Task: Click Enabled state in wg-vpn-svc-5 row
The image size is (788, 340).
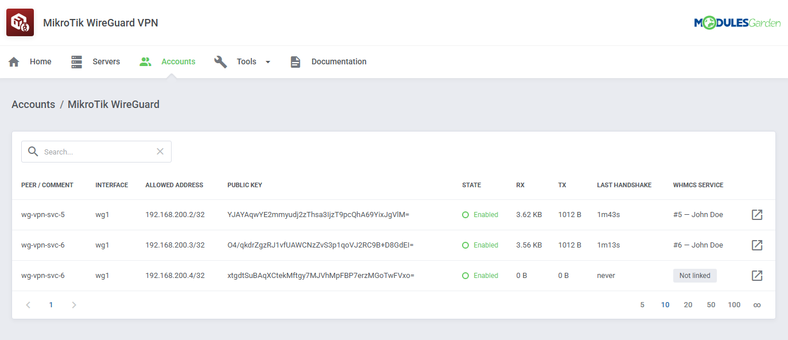Action: [x=480, y=215]
